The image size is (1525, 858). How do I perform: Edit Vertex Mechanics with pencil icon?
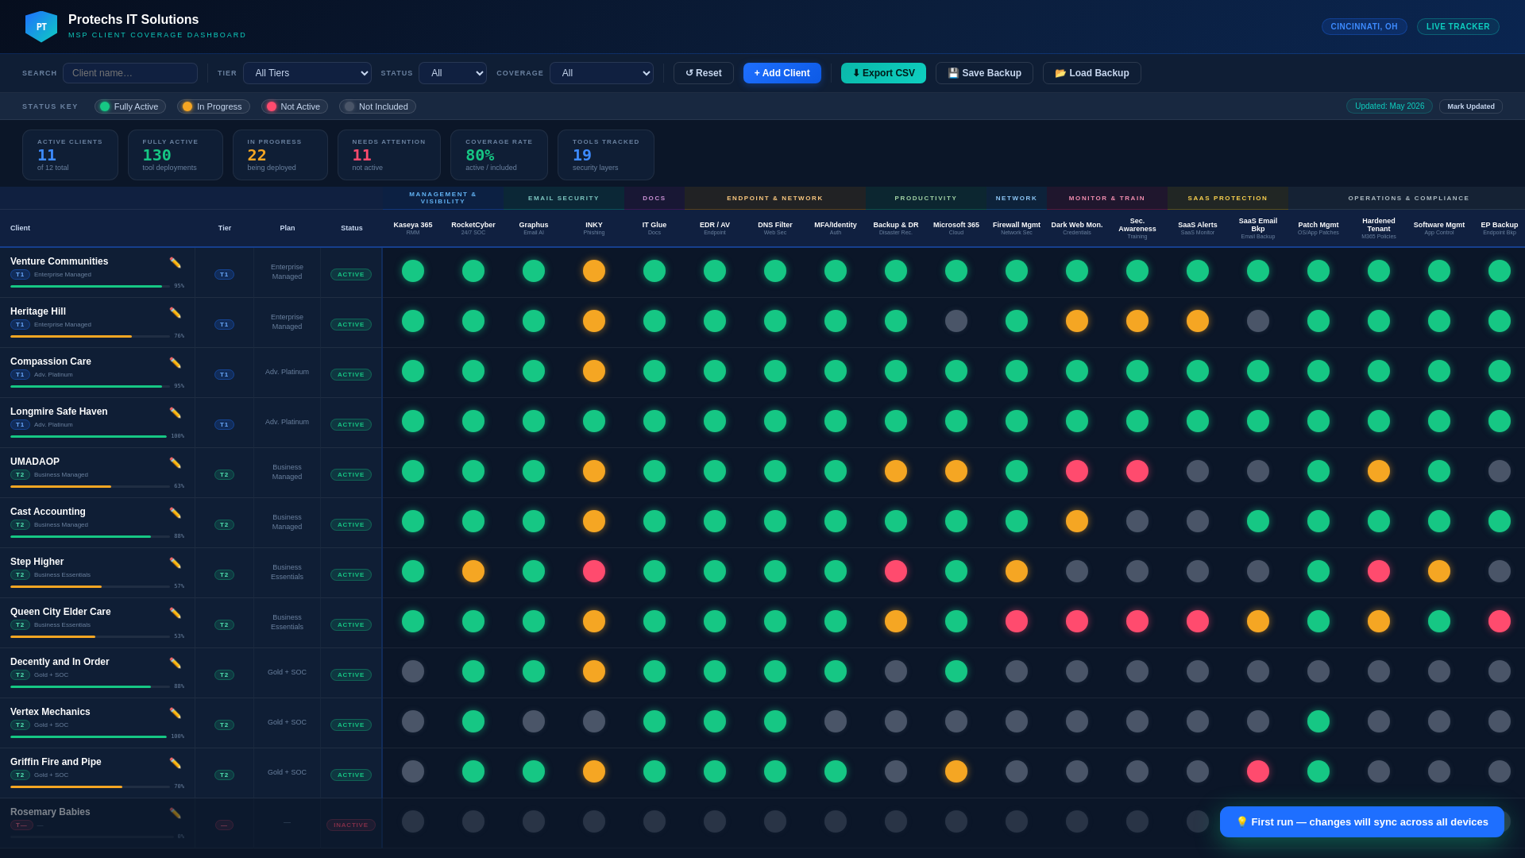175,713
